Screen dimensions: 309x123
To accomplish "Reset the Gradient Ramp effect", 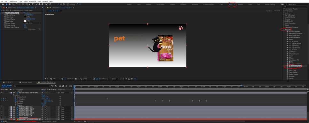I will [x=26, y=13].
